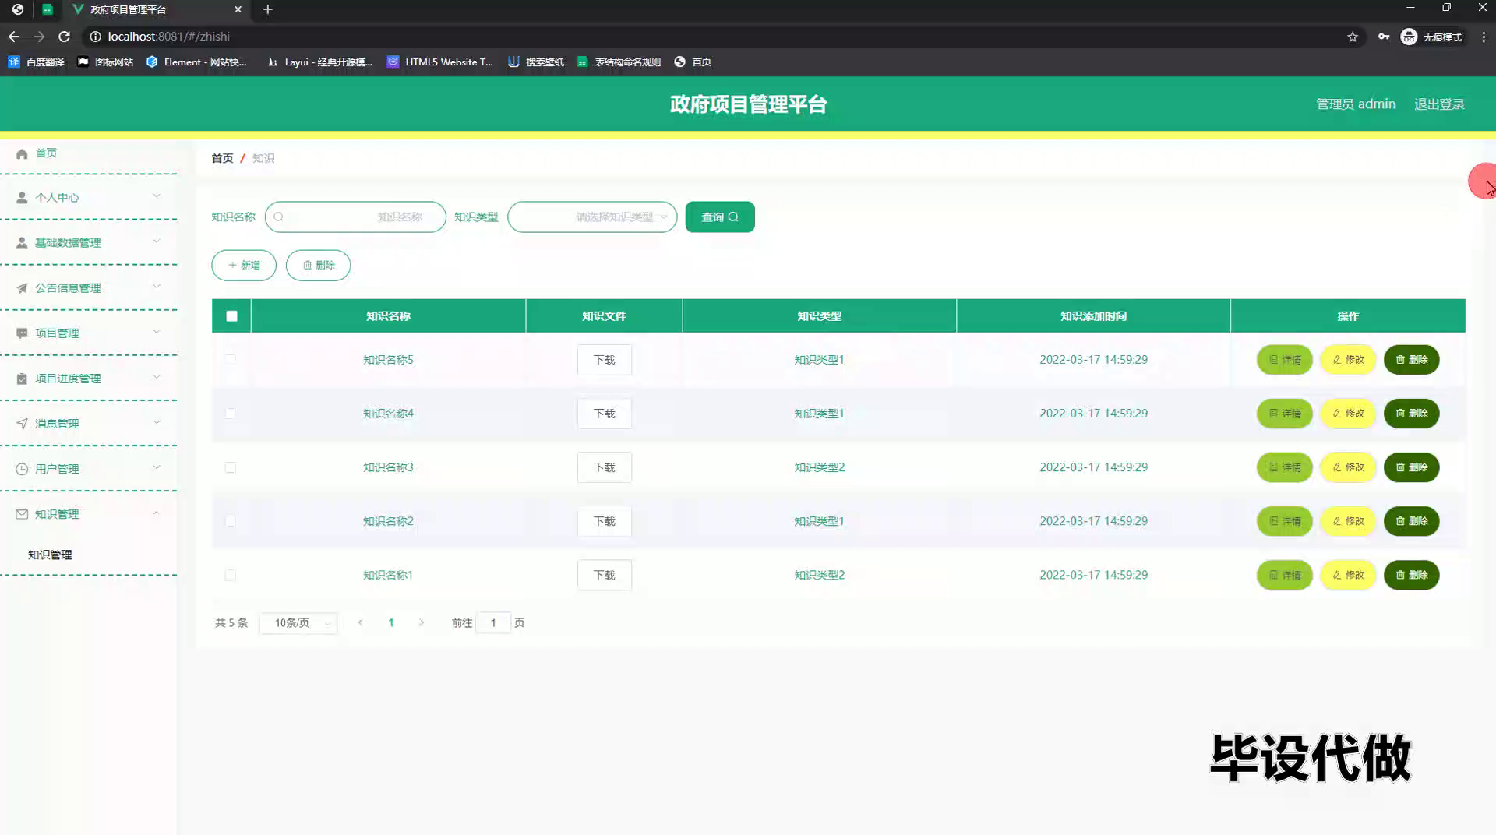
Task: Click the 个人中心 user icon
Action: click(x=22, y=198)
